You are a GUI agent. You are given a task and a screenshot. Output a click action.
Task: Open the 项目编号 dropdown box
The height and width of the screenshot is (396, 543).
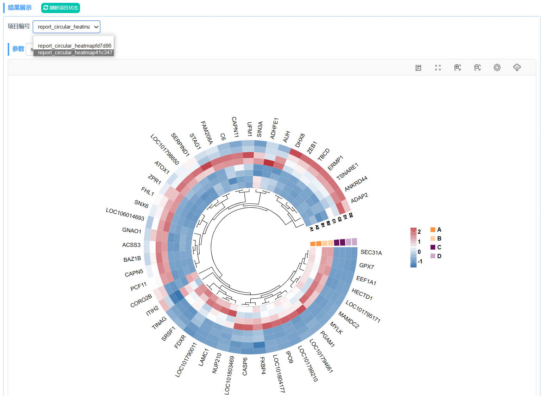67,27
